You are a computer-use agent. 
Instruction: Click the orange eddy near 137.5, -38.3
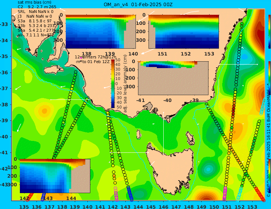click(x=44, y=111)
